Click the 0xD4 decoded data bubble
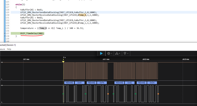Viewport: 197px width, 106px height. coord(152,83)
